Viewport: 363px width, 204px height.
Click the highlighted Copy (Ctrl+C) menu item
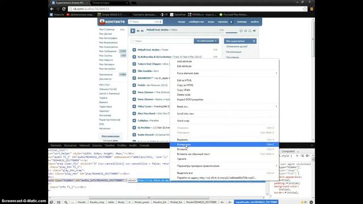(x=224, y=144)
